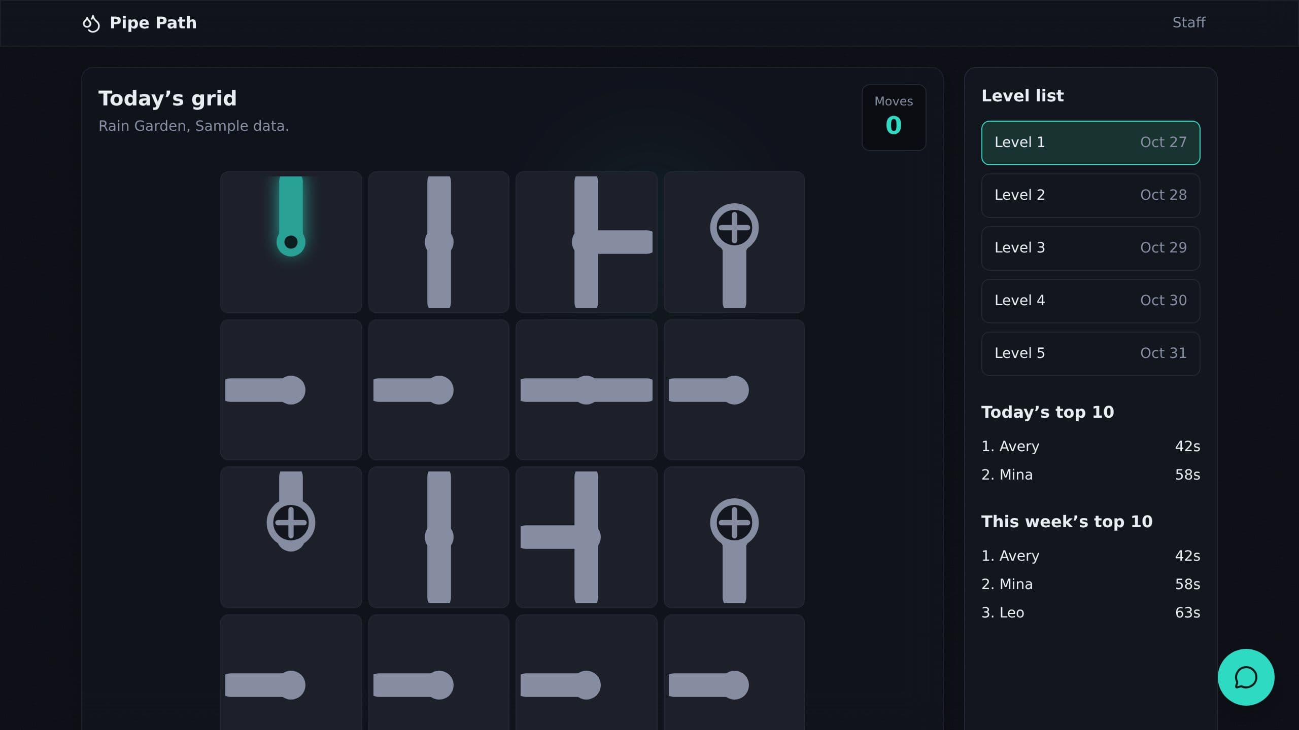Open the chat bubble button
This screenshot has width=1299, height=730.
click(1246, 677)
